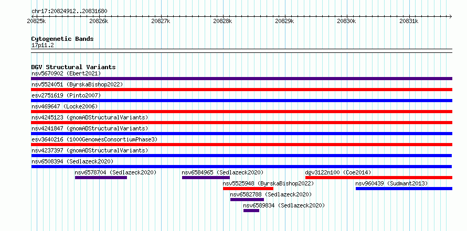Screen dimensions: 467x231
Task: Click the 20830k ruler tick label
Action: [347, 21]
